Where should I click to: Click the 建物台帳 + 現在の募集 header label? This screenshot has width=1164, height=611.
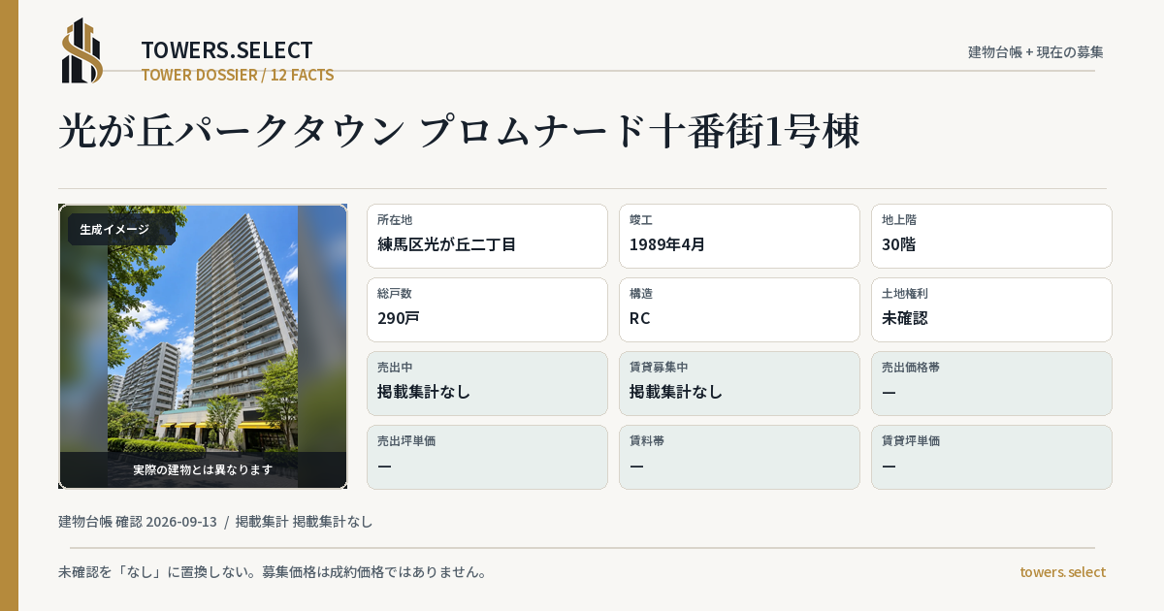tap(1036, 52)
